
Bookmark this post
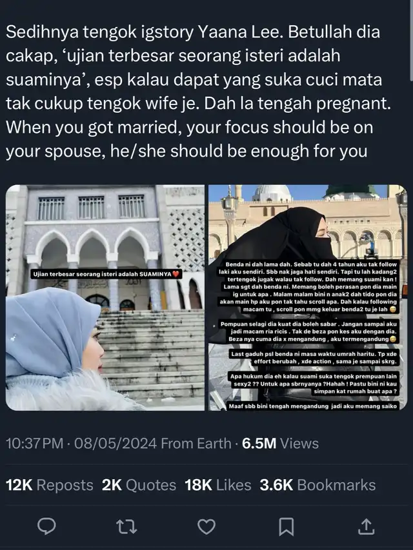(x=287, y=527)
